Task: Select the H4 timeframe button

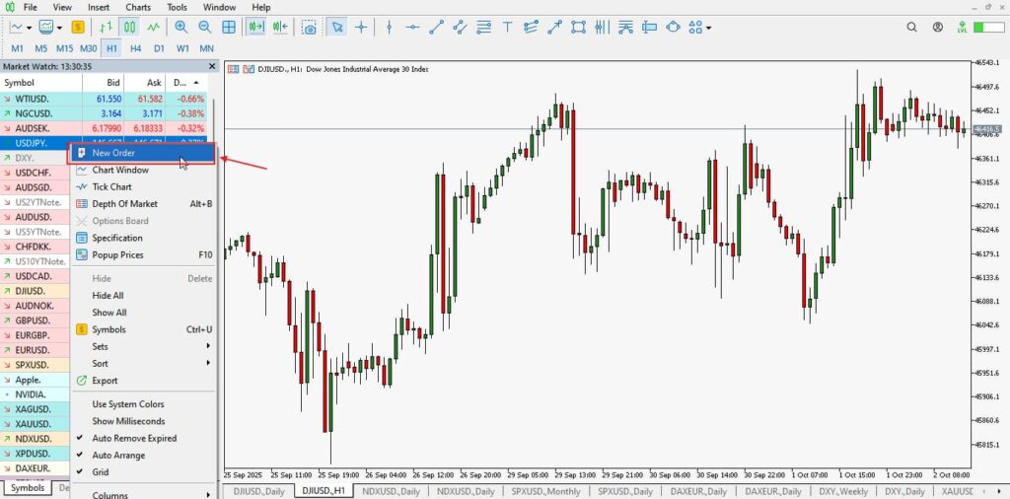Action: pos(135,48)
